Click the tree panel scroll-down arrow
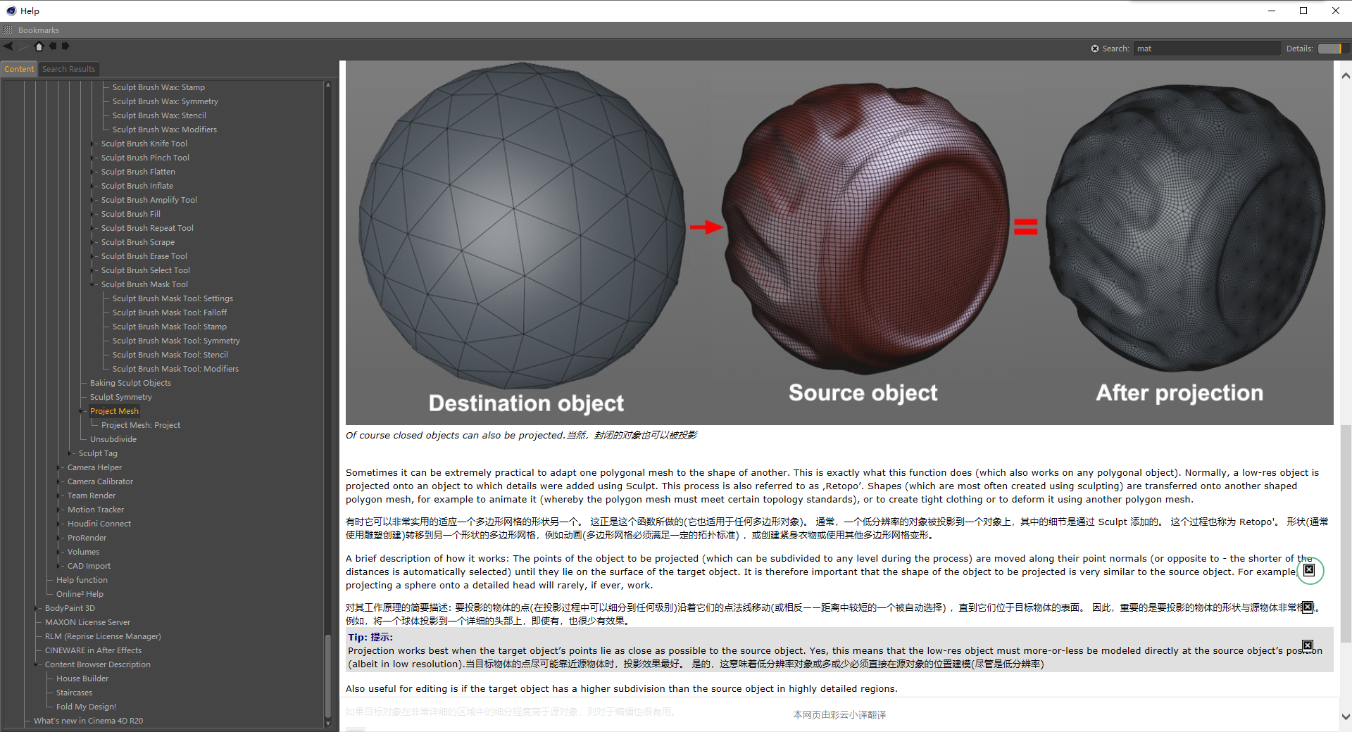Image resolution: width=1352 pixels, height=732 pixels. coord(328,723)
